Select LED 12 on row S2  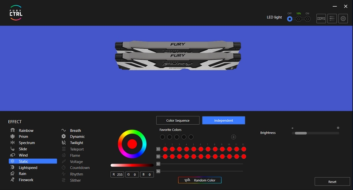coord(244,156)
